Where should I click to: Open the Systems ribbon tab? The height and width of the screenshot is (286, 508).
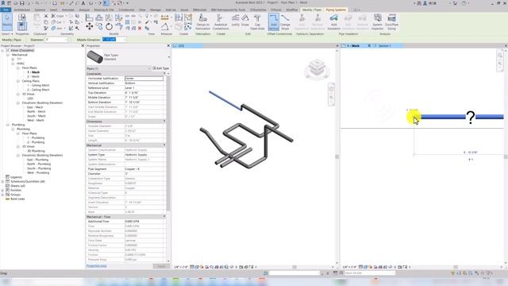[x=40, y=10]
